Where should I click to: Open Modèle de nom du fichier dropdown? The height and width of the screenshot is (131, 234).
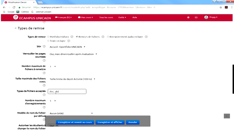[71, 113]
